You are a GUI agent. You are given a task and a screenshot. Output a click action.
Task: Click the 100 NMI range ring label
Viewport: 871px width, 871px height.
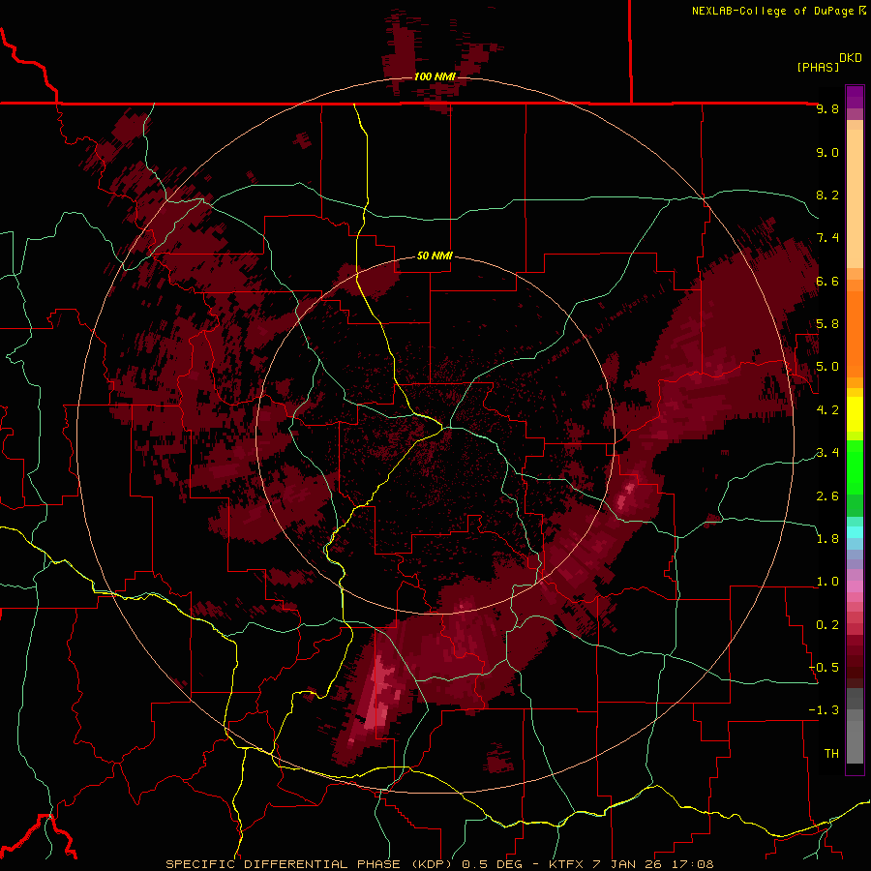tap(434, 76)
